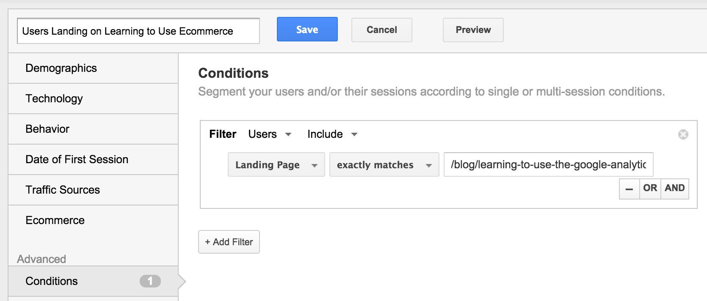
Task: Open the exactly matches operator dropdown
Action: pyautogui.click(x=384, y=164)
